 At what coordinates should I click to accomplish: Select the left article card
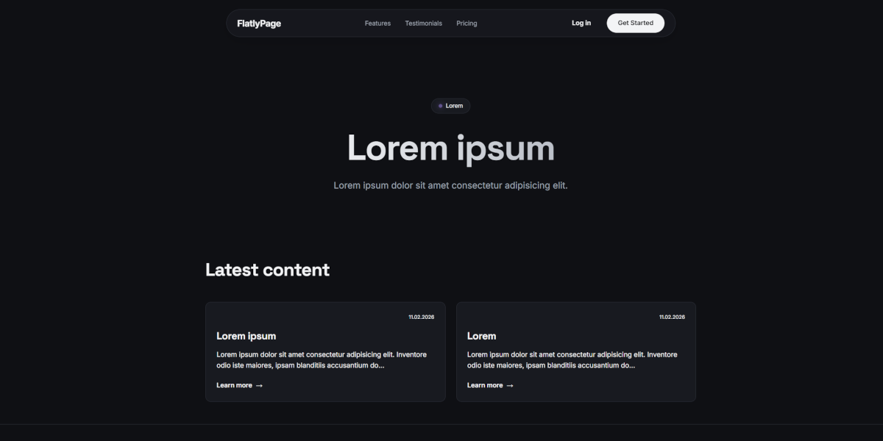325,351
